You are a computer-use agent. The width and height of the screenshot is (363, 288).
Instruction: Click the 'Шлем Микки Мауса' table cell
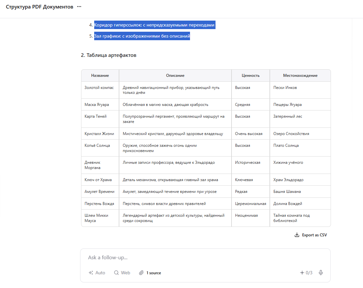point(98,218)
